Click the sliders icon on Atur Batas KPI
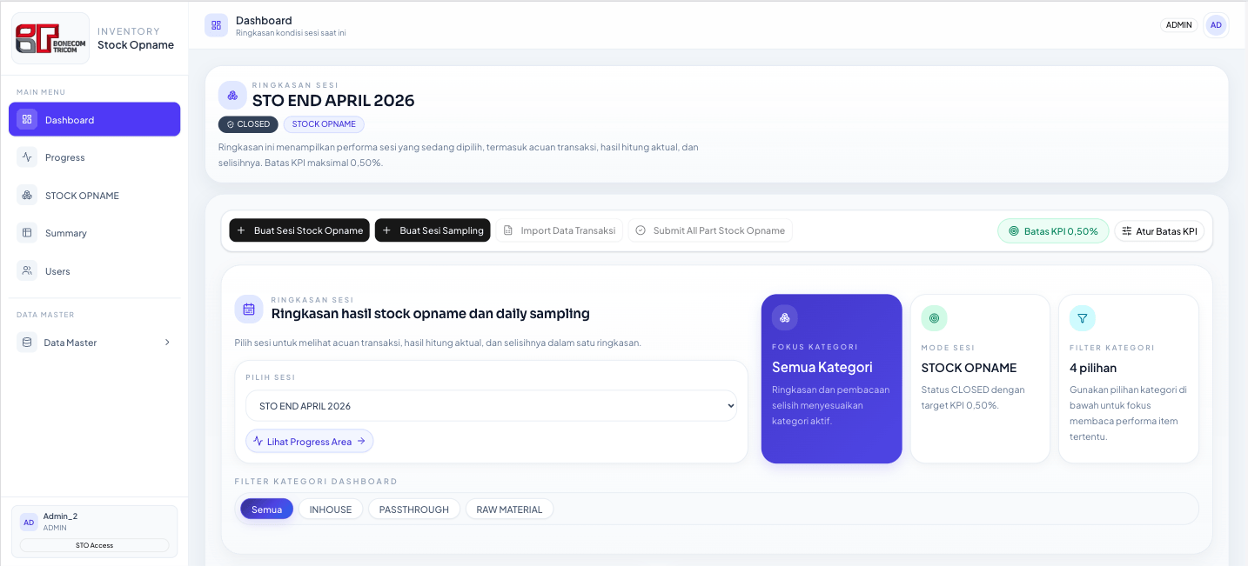The width and height of the screenshot is (1248, 566). click(1127, 231)
